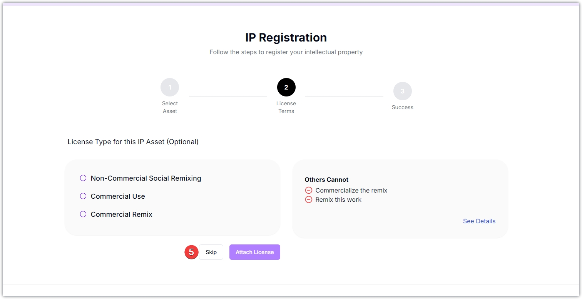Open the See Details link
582x299 pixels.
pyautogui.click(x=479, y=221)
